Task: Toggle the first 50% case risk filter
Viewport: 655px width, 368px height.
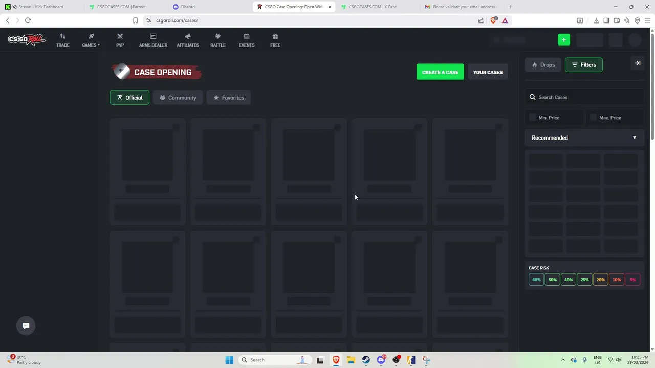Action: 553,280
